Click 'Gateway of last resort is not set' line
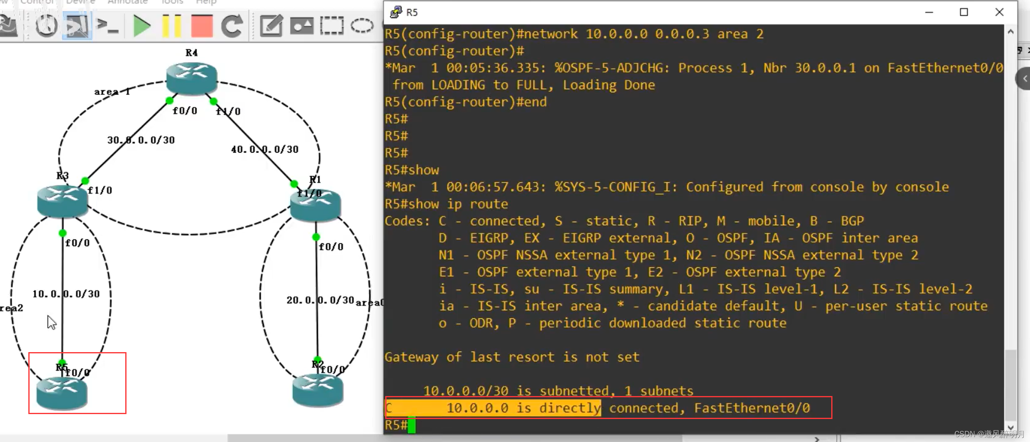 tap(512, 357)
